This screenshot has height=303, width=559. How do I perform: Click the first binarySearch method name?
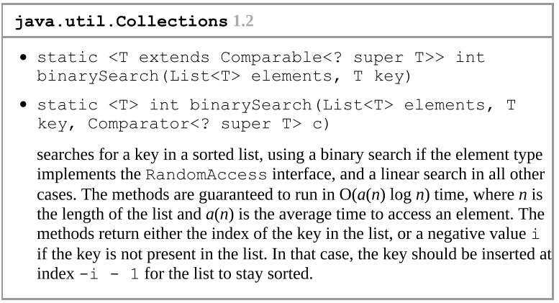98,76
